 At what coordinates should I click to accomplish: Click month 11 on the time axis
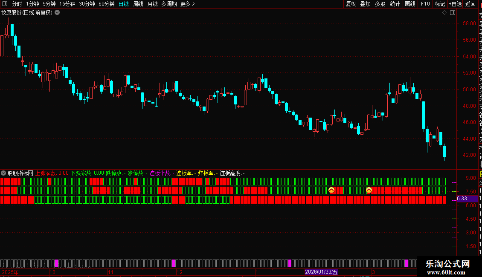click(110, 272)
